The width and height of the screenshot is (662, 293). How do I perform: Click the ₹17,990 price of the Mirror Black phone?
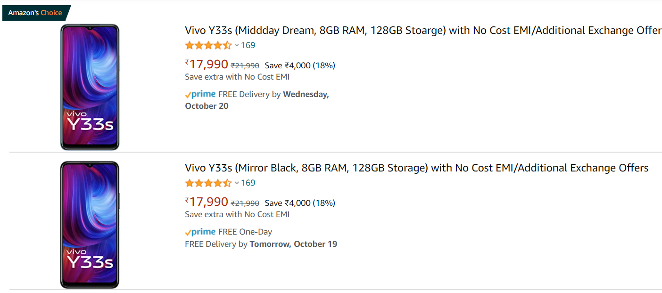click(207, 202)
